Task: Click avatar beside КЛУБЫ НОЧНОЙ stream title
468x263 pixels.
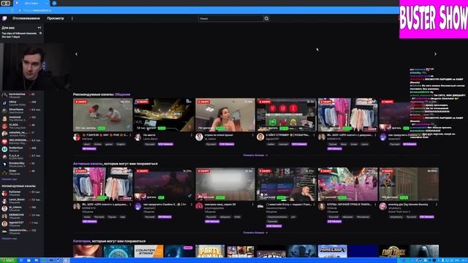Action: [x=322, y=206]
